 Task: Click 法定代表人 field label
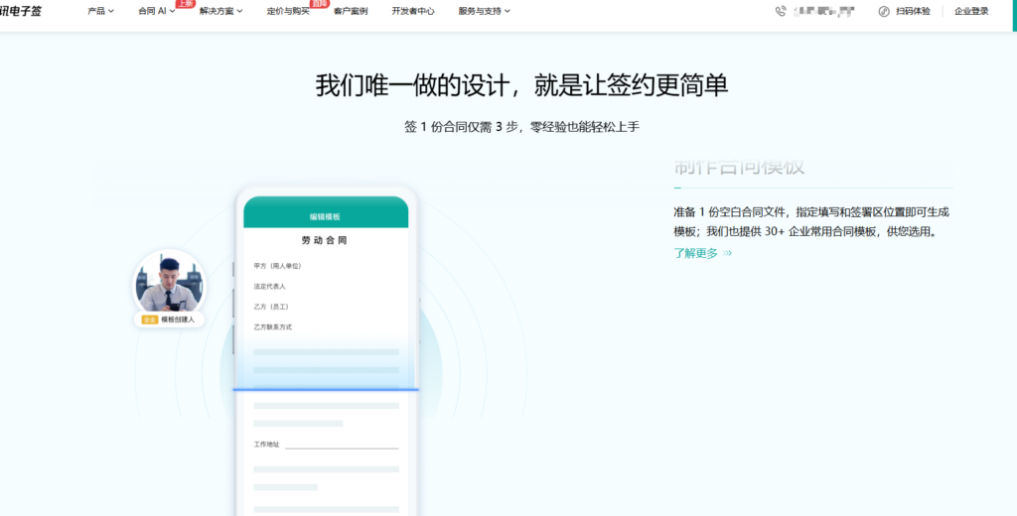(270, 286)
